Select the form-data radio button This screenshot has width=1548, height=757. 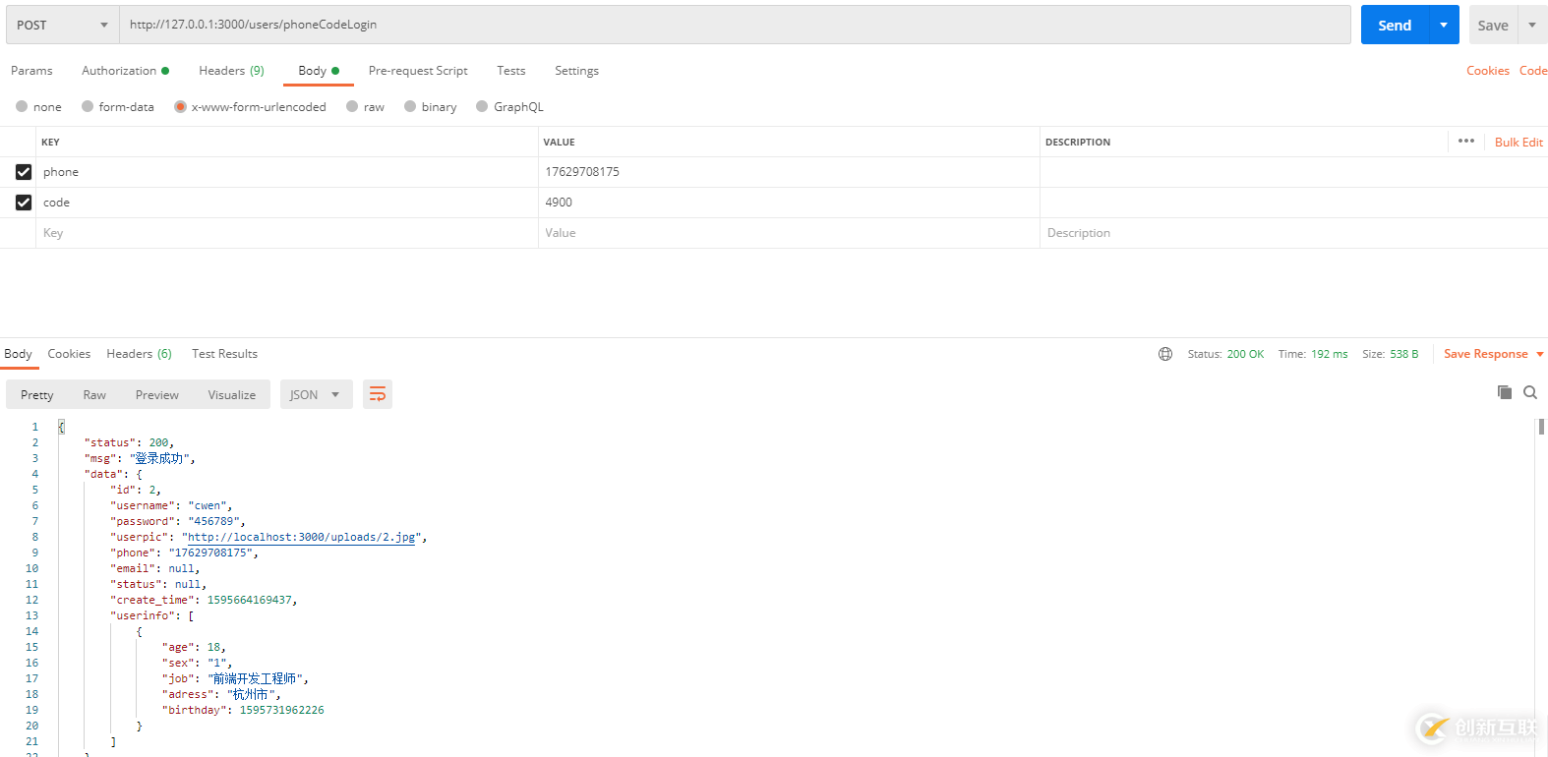pyautogui.click(x=88, y=107)
